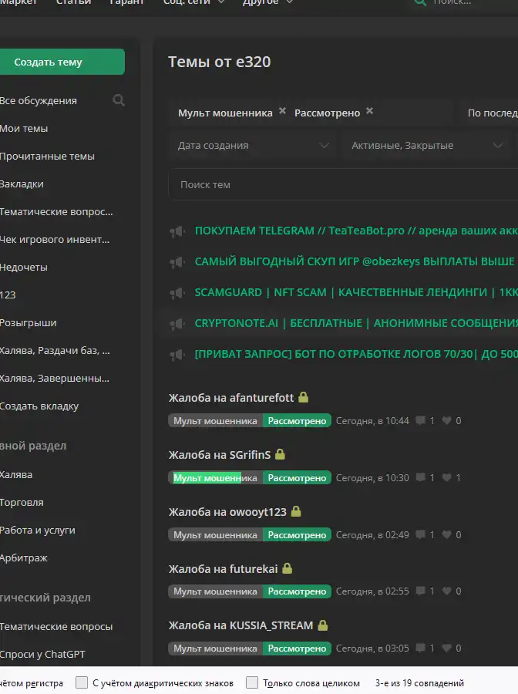Click the heart icon on KUSSIA_STREAM thread row

pyautogui.click(x=447, y=648)
